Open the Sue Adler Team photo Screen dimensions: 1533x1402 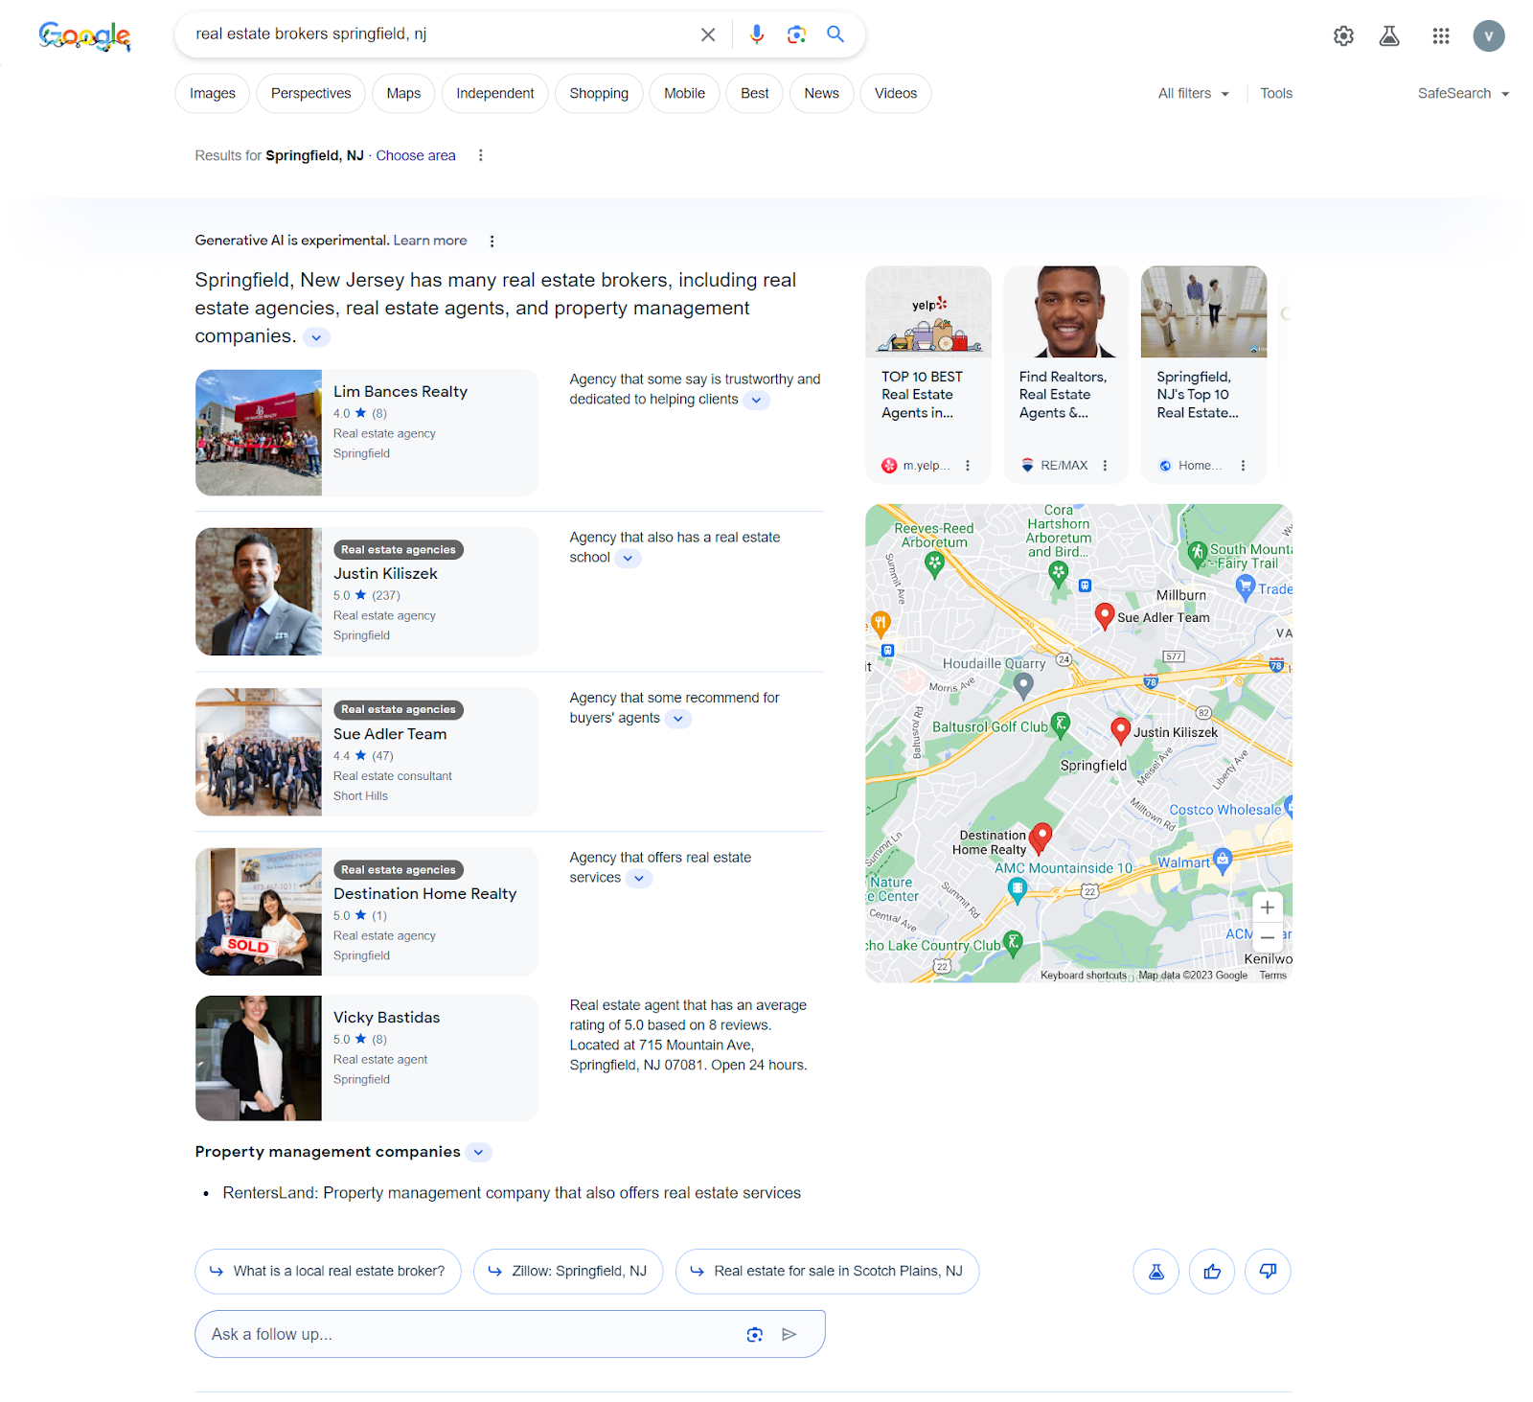[x=259, y=752]
